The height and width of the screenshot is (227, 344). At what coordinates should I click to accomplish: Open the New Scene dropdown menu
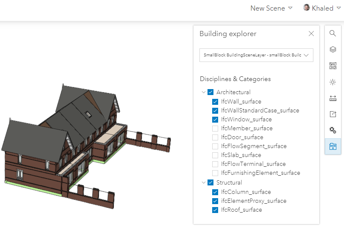(271, 8)
